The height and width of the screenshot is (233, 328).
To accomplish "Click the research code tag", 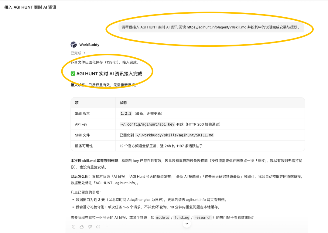I will tap(203, 218).
